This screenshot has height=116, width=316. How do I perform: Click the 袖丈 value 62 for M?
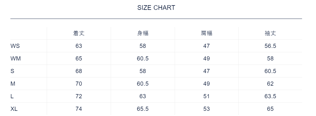tap(270, 84)
